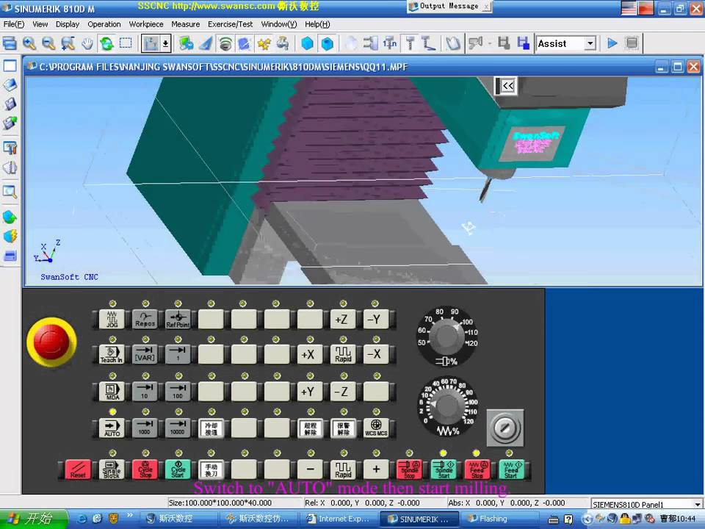Toggle JOG mode key
The height and width of the screenshot is (529, 705).
pos(112,320)
